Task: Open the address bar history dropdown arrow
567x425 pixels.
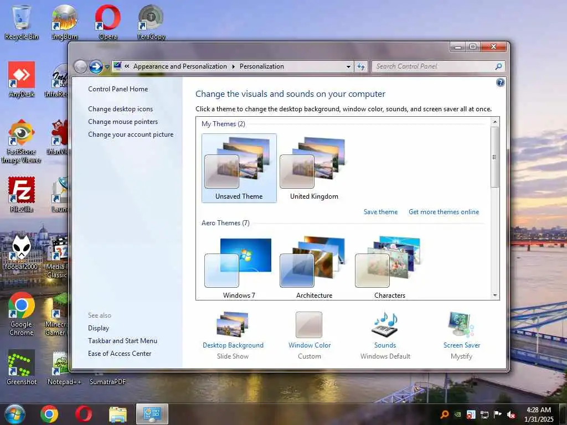Action: [x=348, y=67]
